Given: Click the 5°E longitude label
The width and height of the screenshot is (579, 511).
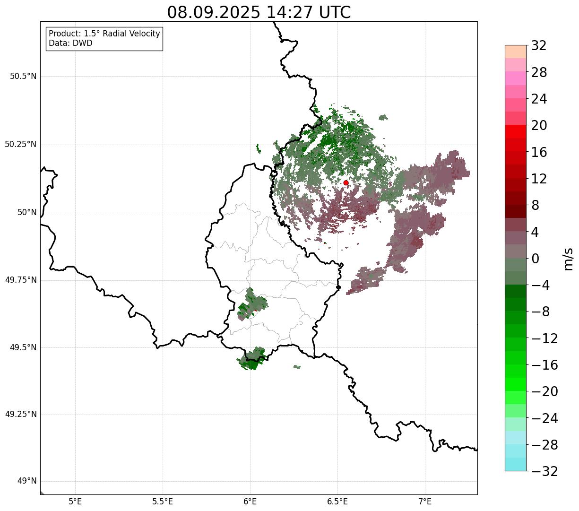Looking at the screenshot, I should (x=75, y=502).
